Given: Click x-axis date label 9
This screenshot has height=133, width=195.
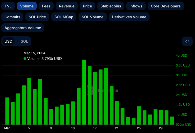Looking at the screenshot, I should 51,128.
